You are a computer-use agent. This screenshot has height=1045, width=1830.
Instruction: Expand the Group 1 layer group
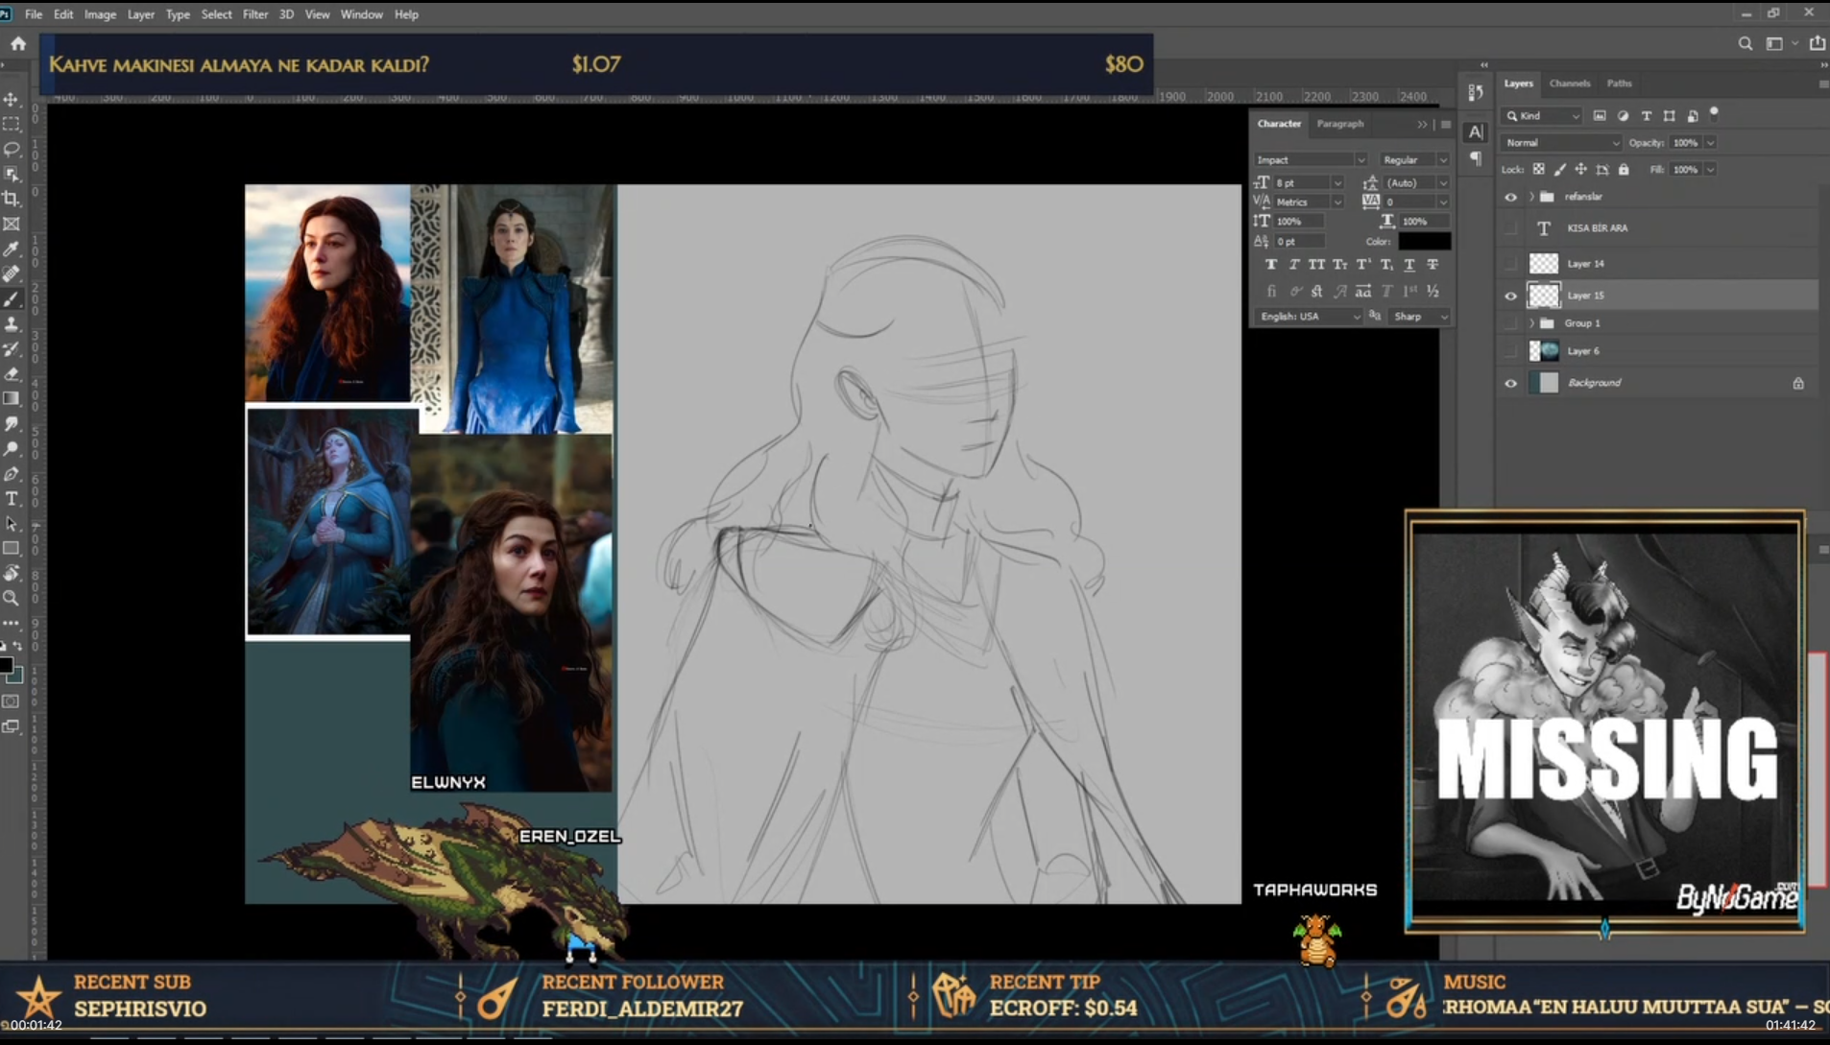[1531, 323]
